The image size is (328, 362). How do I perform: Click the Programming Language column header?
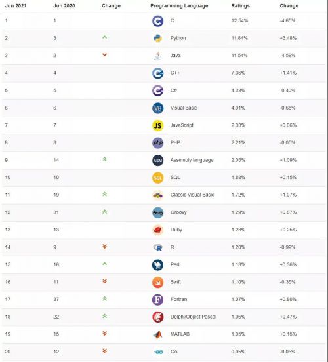(179, 5)
